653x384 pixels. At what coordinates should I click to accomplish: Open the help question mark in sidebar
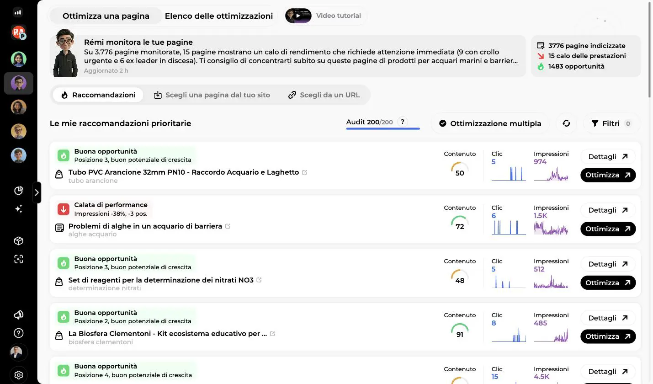pos(18,333)
